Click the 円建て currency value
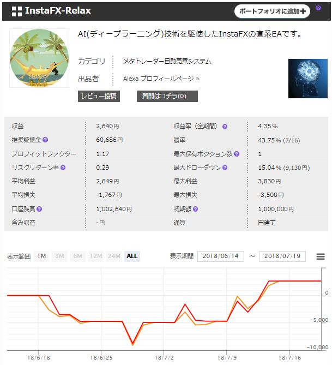 [267, 223]
